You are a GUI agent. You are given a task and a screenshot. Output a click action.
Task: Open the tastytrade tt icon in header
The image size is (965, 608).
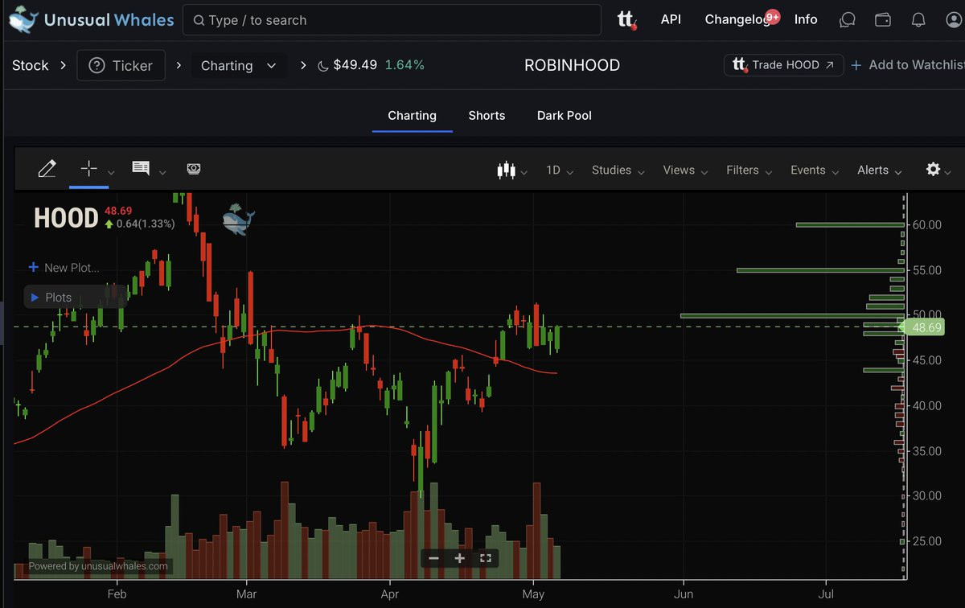coord(626,20)
